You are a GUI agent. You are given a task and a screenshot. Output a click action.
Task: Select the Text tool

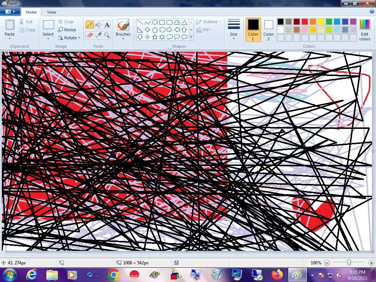[107, 25]
